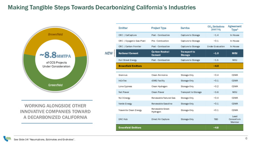Select the ~4.8 Greenfield total value

(216, 128)
